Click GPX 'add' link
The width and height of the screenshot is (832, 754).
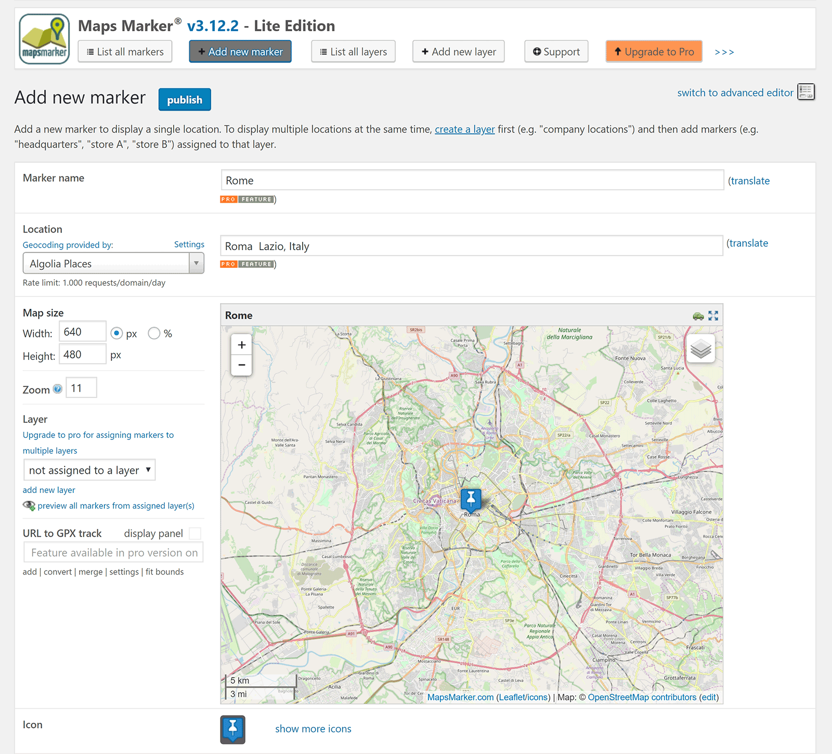click(x=30, y=571)
